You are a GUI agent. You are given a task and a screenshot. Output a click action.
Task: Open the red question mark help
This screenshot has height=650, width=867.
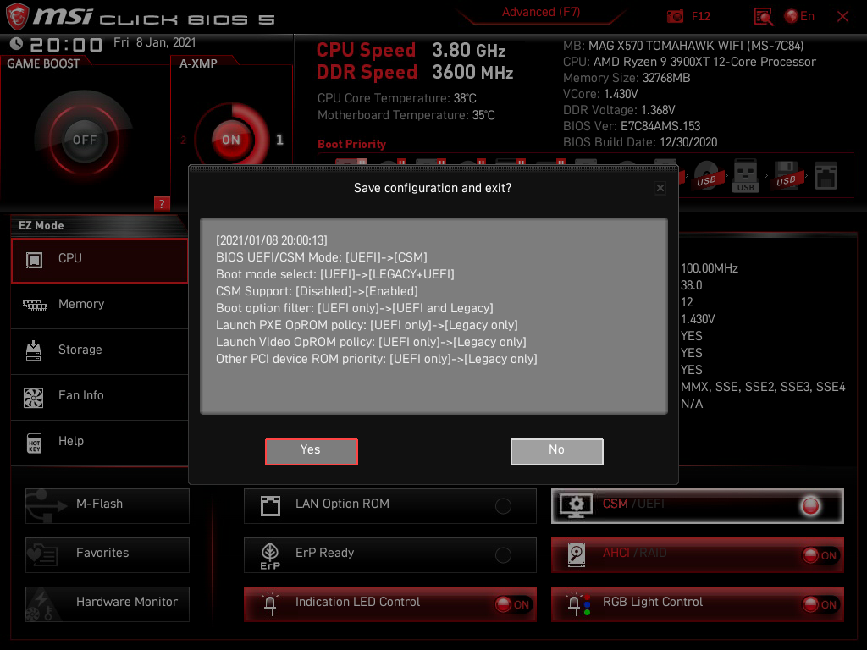(x=162, y=203)
